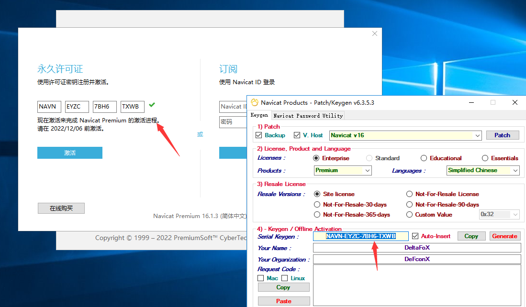Select the Educational license radio button
This screenshot has width=526, height=307.
[x=424, y=158]
